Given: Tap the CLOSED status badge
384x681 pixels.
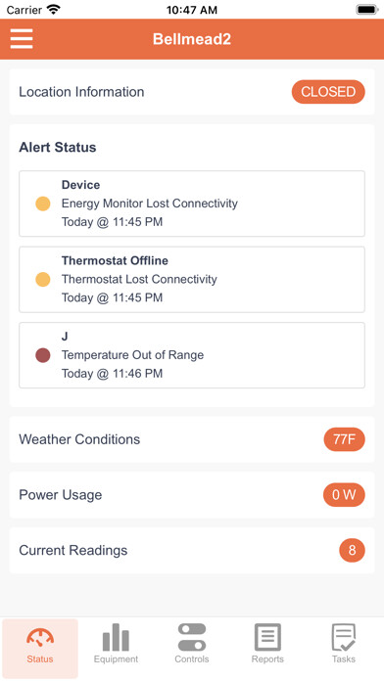Looking at the screenshot, I should 328,92.
